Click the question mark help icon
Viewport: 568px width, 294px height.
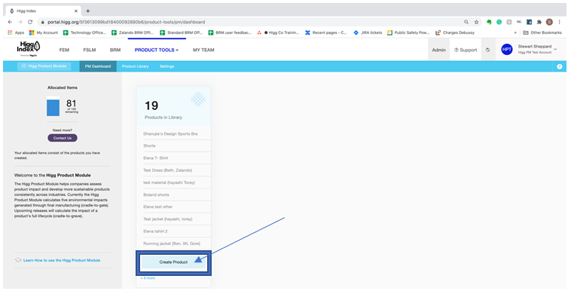point(559,66)
